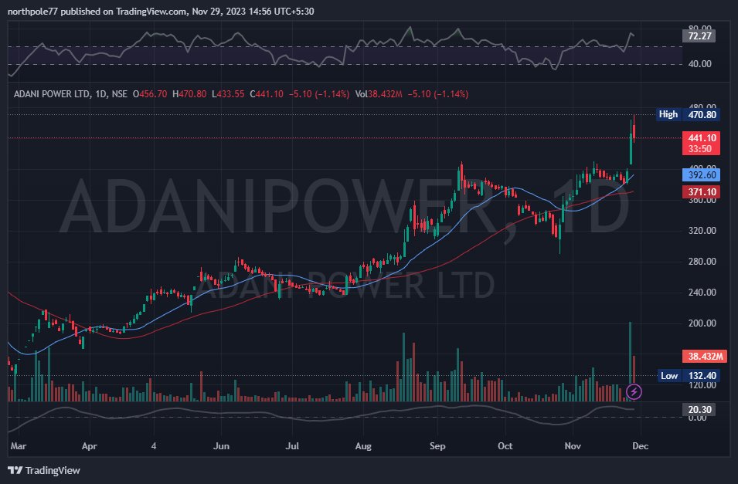
Task: Click the countdown timer 33:50
Action: [x=701, y=149]
